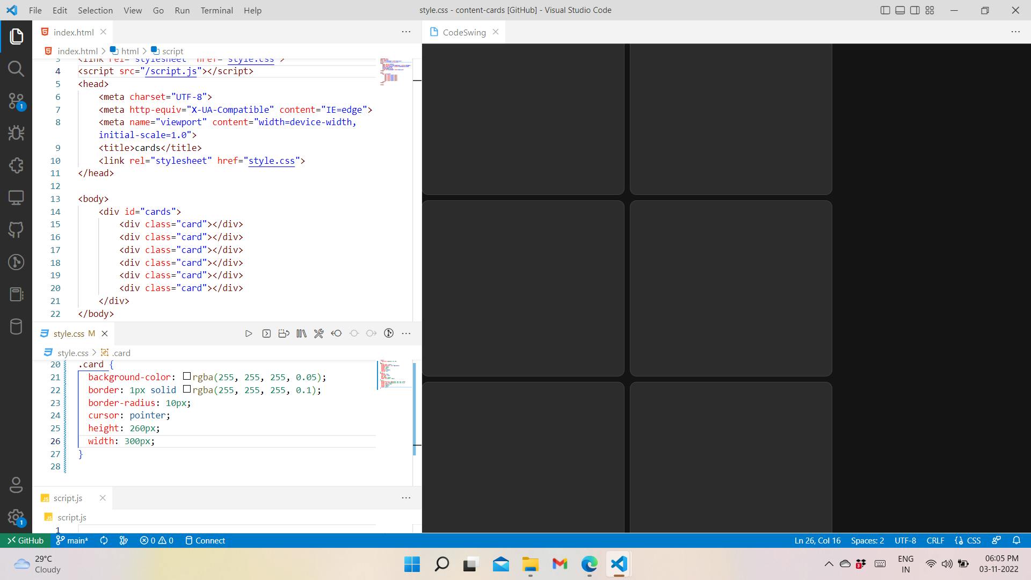
Task: Click main* branch in status bar
Action: pos(72,540)
